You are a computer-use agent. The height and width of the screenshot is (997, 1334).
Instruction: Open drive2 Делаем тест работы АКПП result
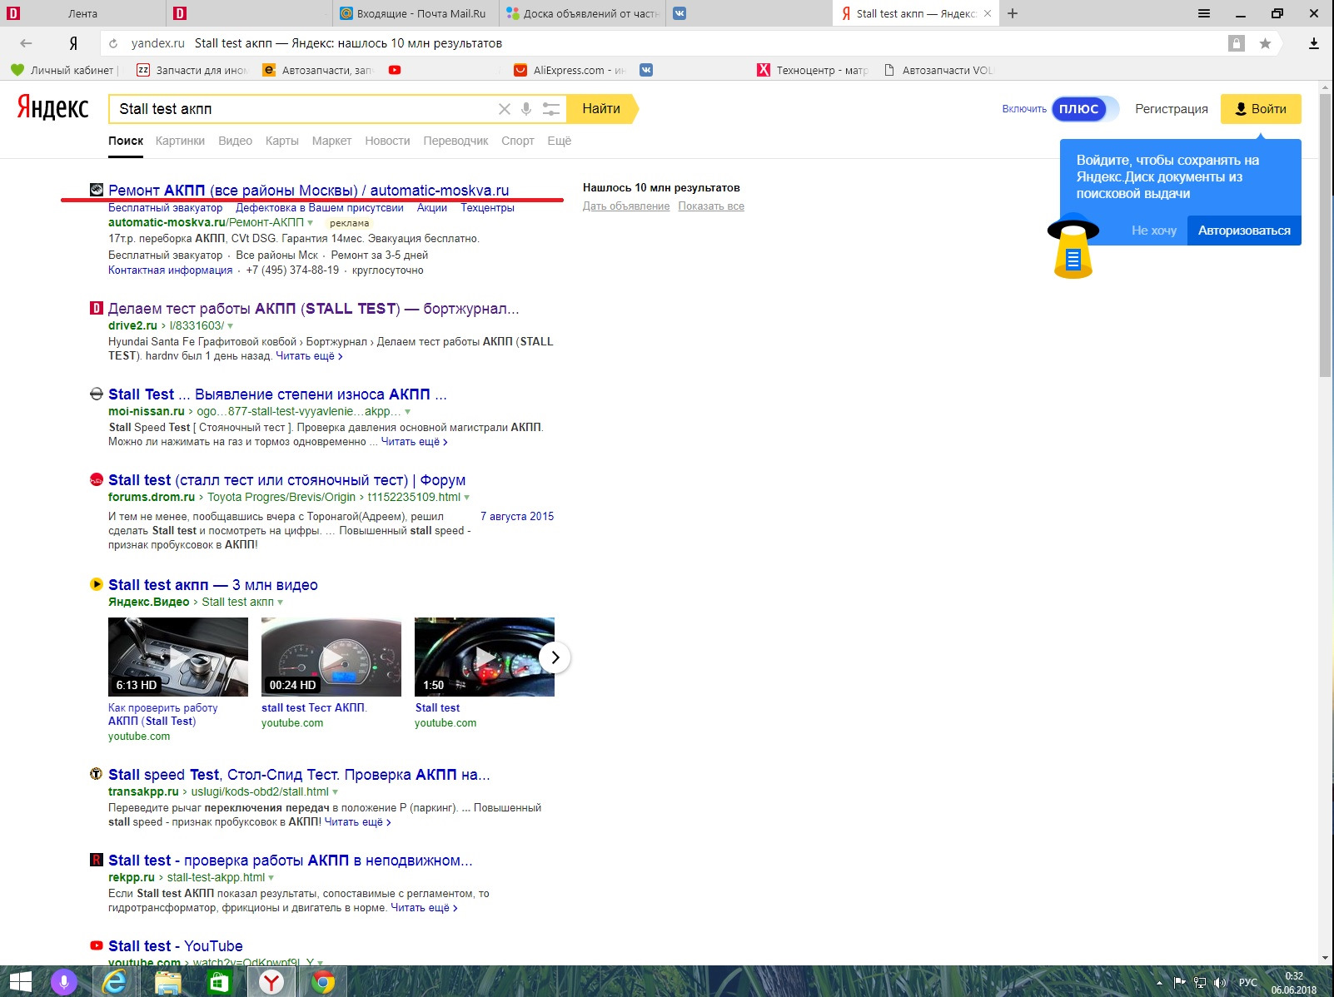click(313, 309)
